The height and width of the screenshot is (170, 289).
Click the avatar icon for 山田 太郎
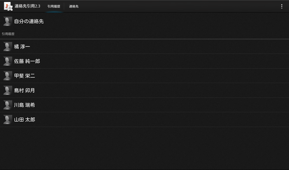coord(8,119)
